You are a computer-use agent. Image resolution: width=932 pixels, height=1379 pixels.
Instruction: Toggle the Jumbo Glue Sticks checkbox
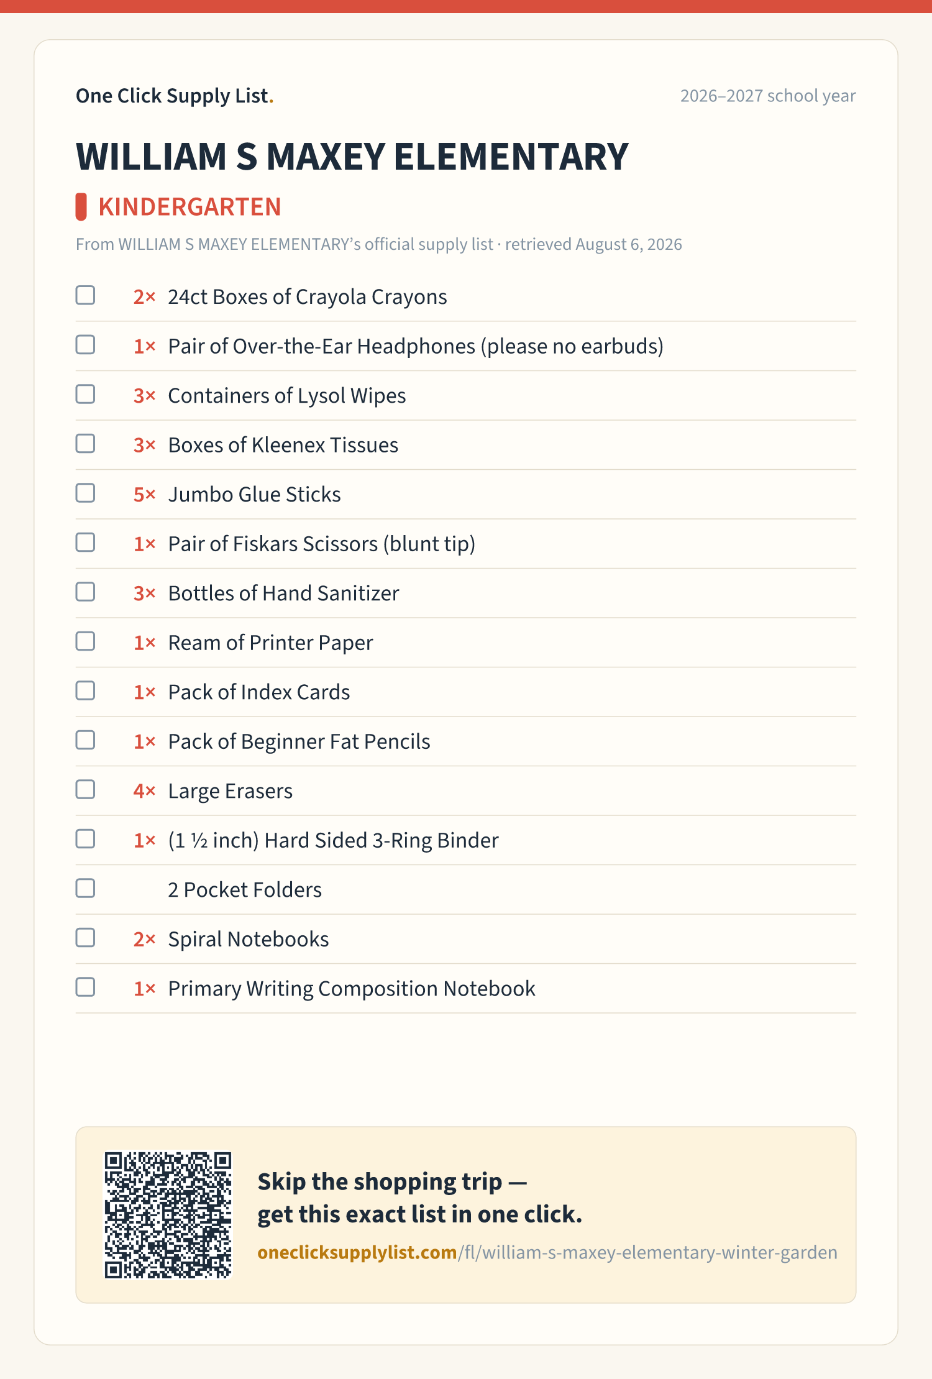click(x=85, y=493)
